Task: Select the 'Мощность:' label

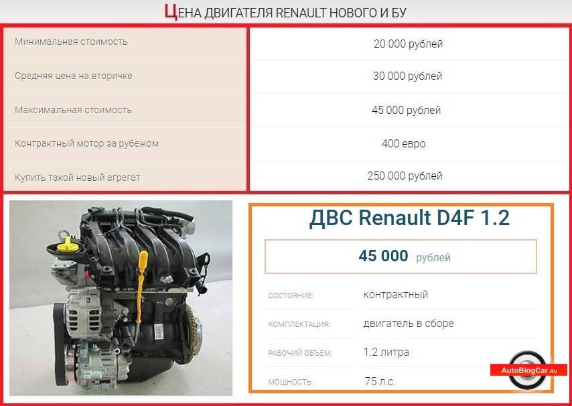Action: (x=291, y=382)
